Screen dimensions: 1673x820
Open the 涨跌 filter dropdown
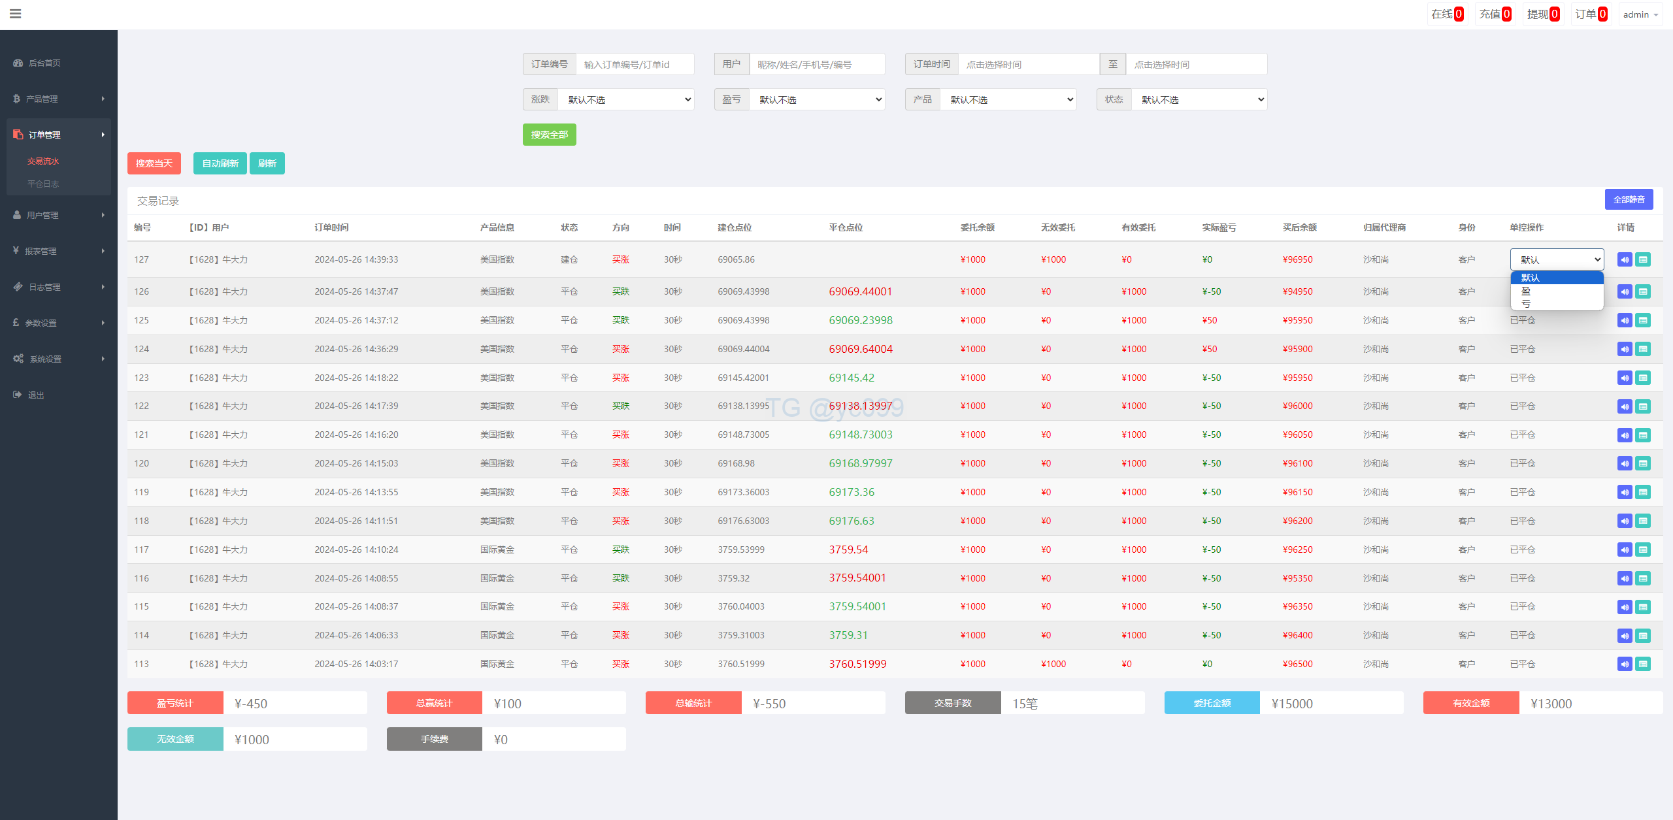(625, 99)
